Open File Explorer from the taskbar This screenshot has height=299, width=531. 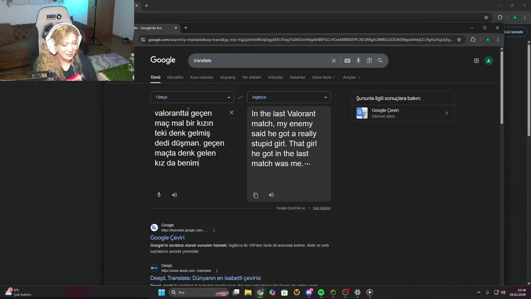(248, 292)
